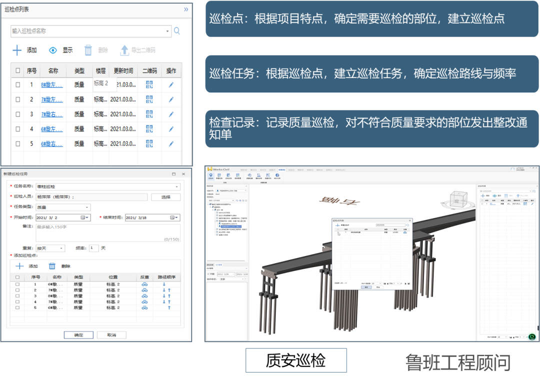Check the box for row 5 in 巡检点列表

tap(18, 143)
